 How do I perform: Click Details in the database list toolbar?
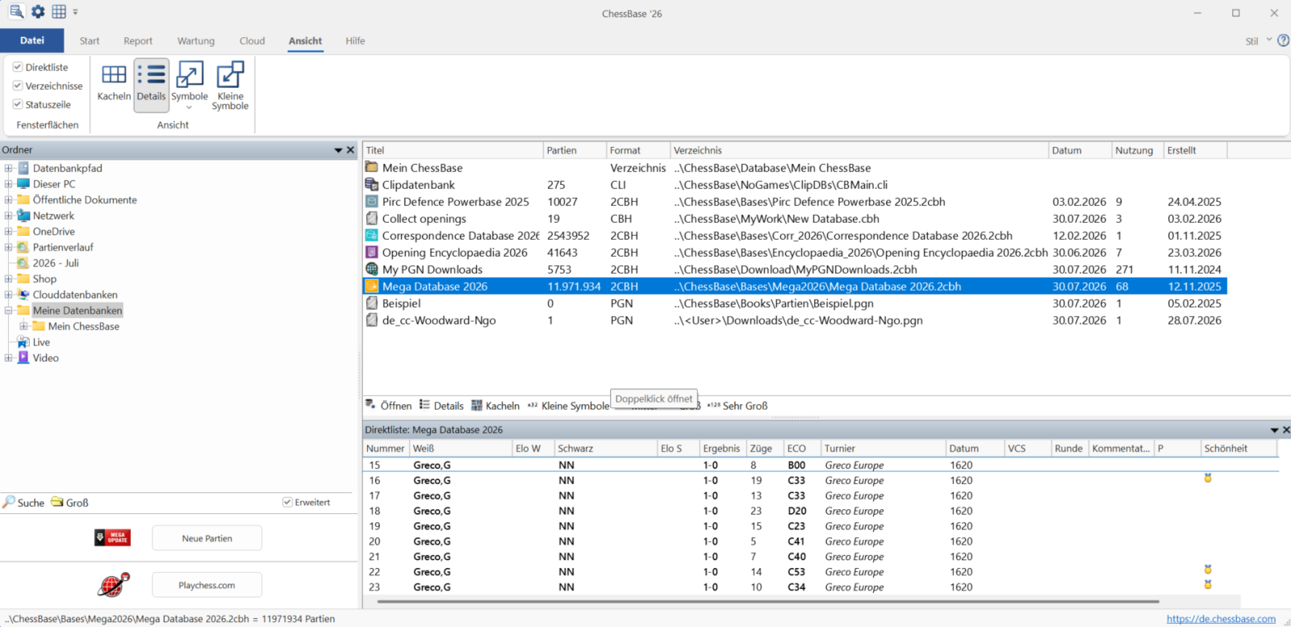[x=441, y=406]
